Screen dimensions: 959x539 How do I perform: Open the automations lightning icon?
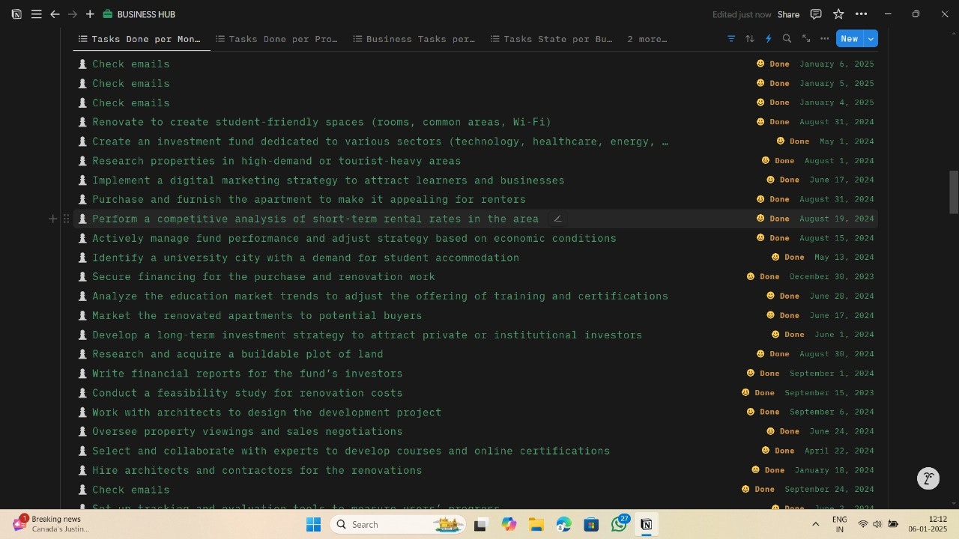(768, 39)
